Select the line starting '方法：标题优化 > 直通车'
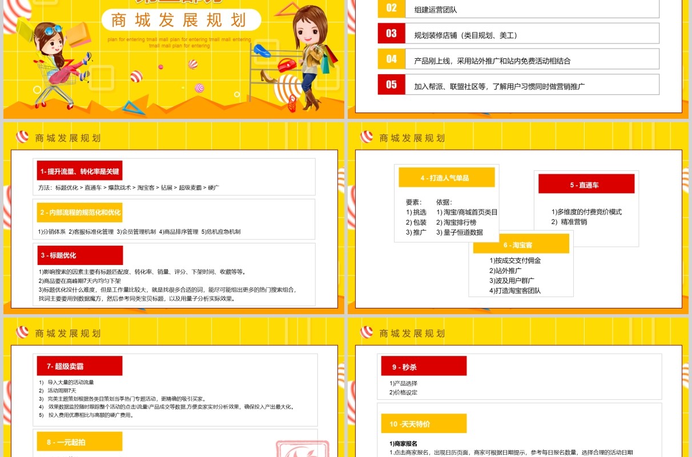The height and width of the screenshot is (457, 692). 129,187
